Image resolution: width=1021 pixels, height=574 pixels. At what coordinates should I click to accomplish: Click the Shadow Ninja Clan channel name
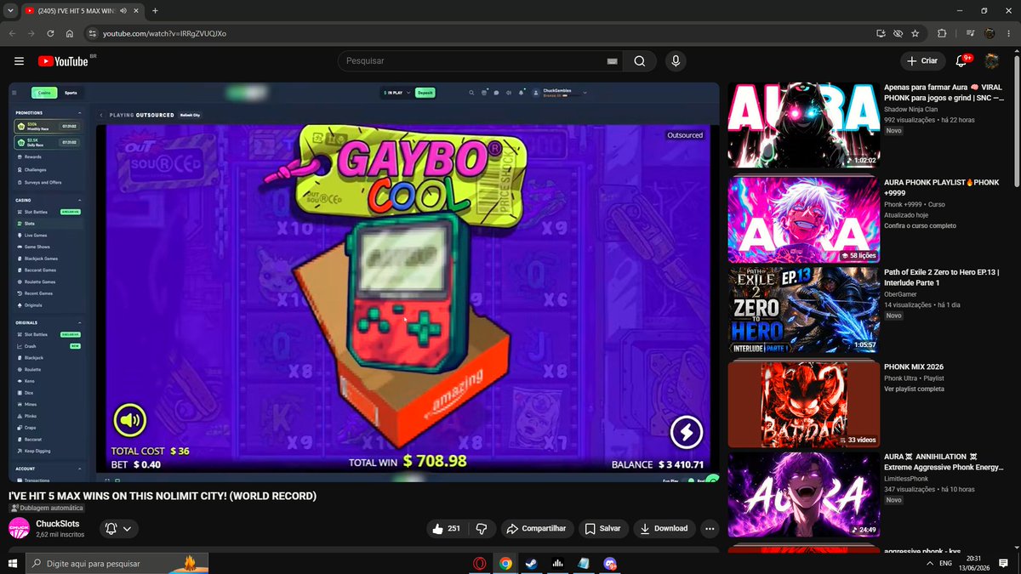pos(912,109)
